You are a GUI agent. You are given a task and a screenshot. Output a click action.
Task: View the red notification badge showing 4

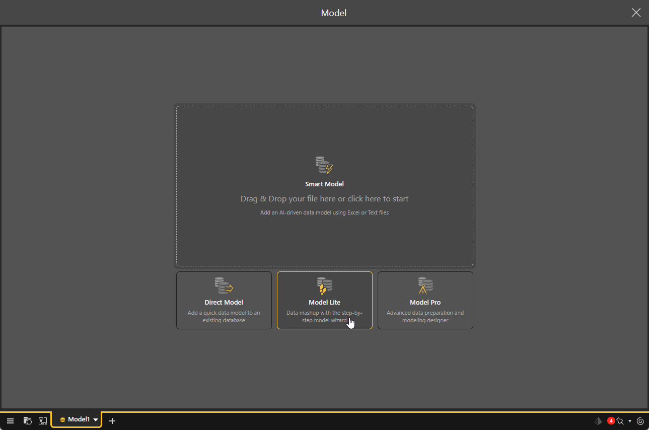pos(611,420)
